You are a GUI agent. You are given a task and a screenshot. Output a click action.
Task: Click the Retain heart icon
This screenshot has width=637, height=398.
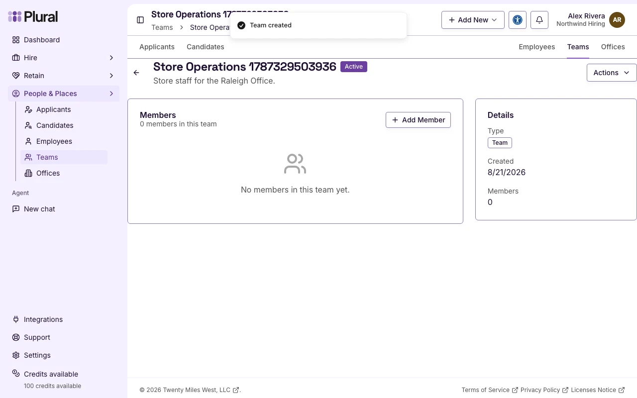point(16,76)
